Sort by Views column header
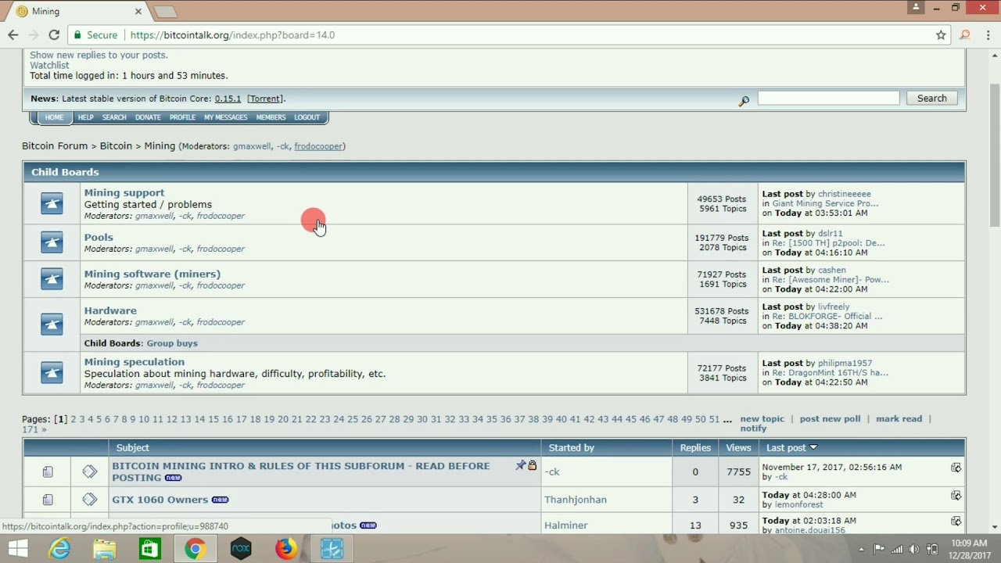The width and height of the screenshot is (1001, 563). pos(738,448)
